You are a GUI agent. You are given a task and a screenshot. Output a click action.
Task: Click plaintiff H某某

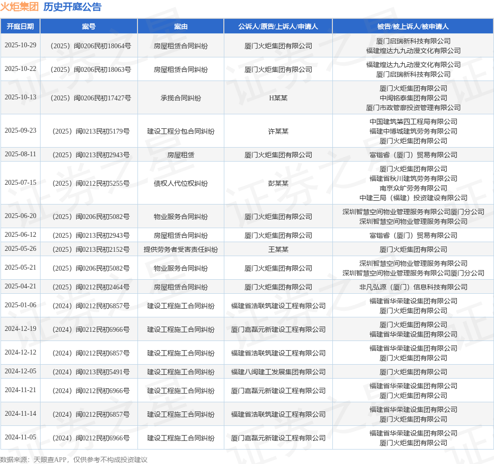(278, 98)
